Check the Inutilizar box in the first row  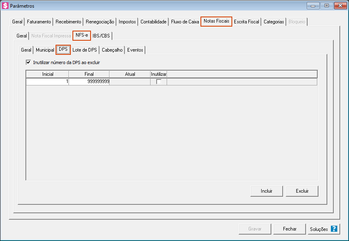point(159,82)
